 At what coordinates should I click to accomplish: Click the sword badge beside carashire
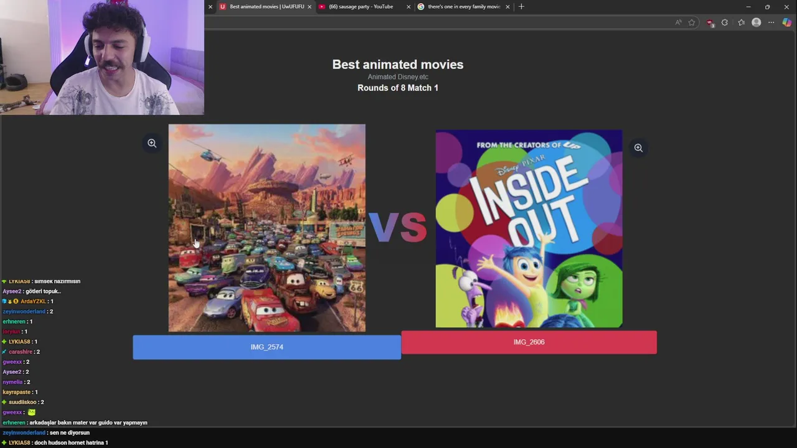click(x=4, y=352)
